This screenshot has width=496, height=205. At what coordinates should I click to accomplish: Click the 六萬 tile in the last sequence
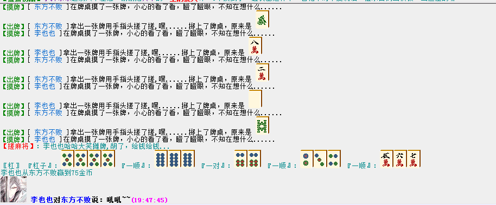[x=400, y=158]
